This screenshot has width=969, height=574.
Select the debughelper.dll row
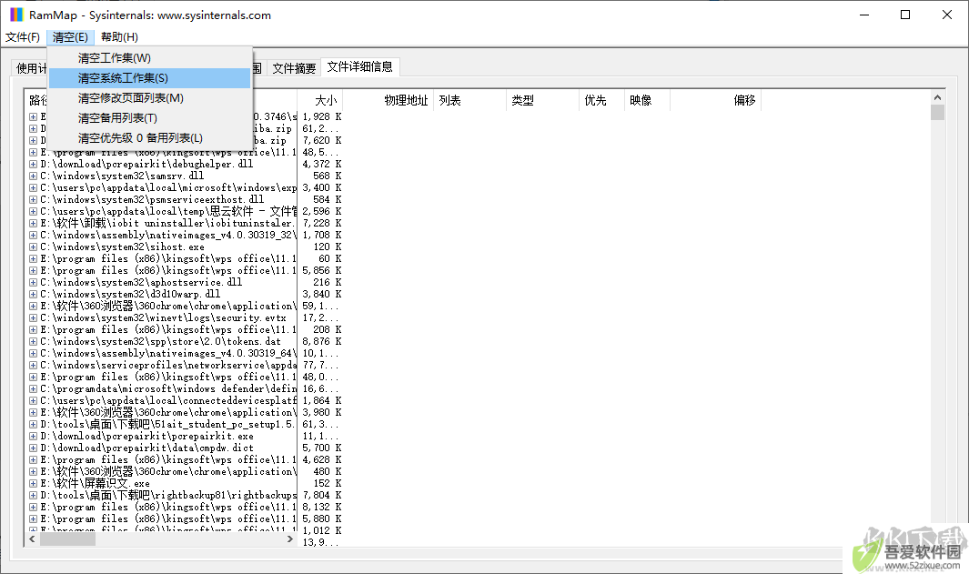(146, 165)
